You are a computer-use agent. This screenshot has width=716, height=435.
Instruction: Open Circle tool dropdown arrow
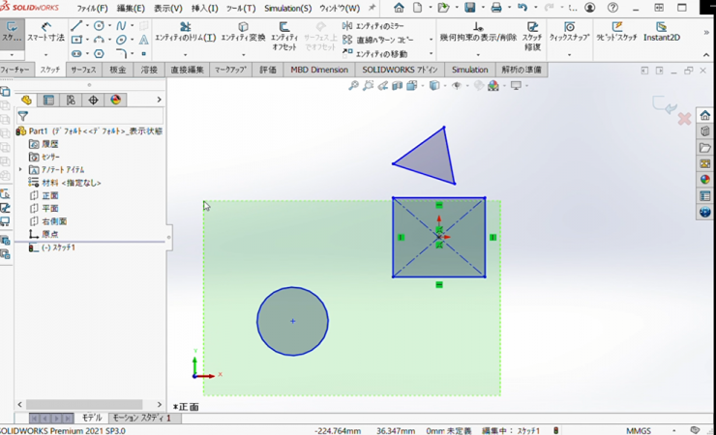[109, 25]
